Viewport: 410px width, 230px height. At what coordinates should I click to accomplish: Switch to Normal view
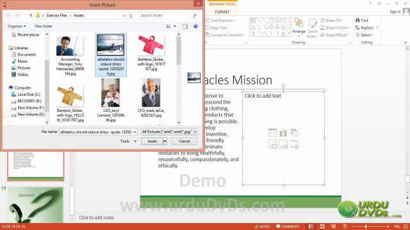311,226
